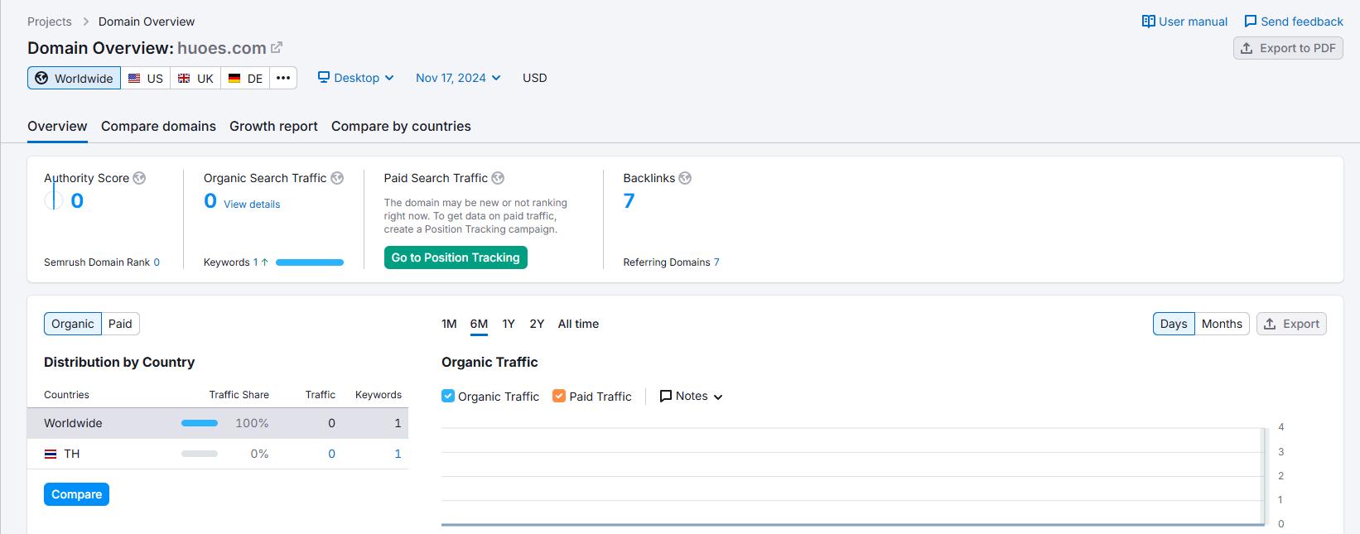Click the globe icon next to Paid Search Traffic
1360x534 pixels.
pyautogui.click(x=498, y=178)
